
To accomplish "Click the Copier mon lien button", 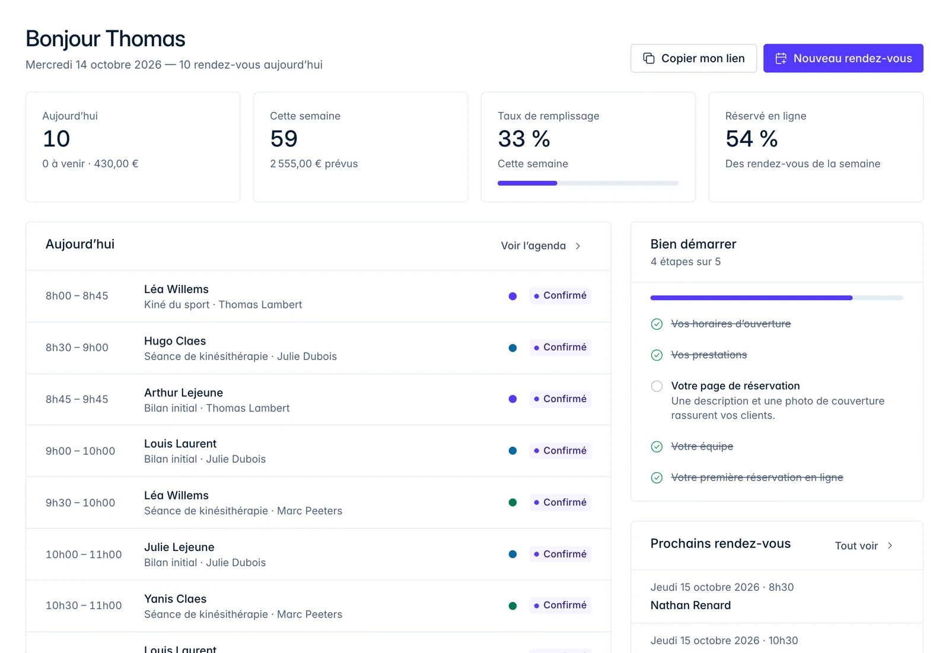I will click(693, 58).
